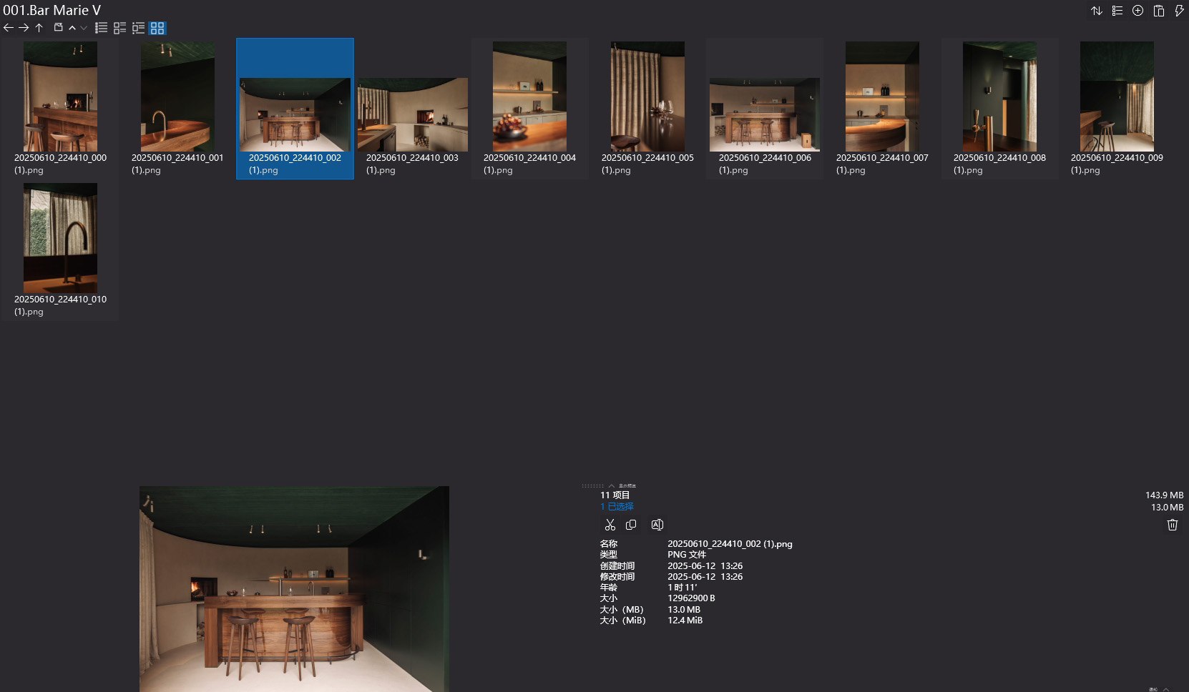Go back using the left arrow button
This screenshot has width=1189, height=692.
coord(8,28)
